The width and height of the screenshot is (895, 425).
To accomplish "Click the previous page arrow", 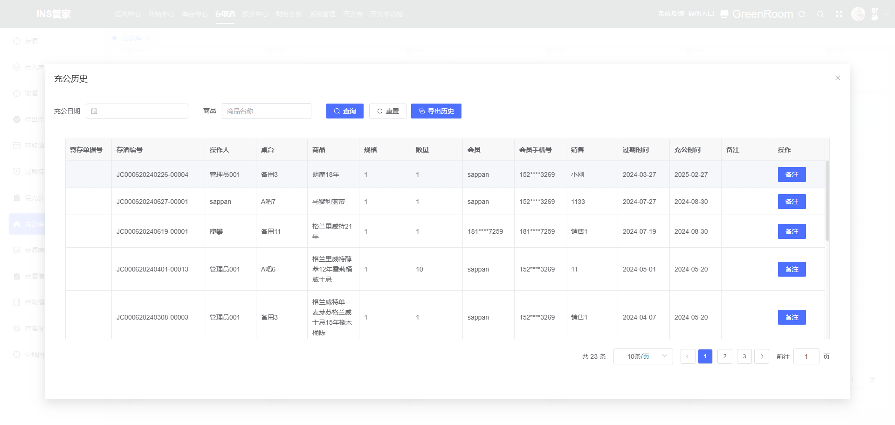I will click(688, 356).
